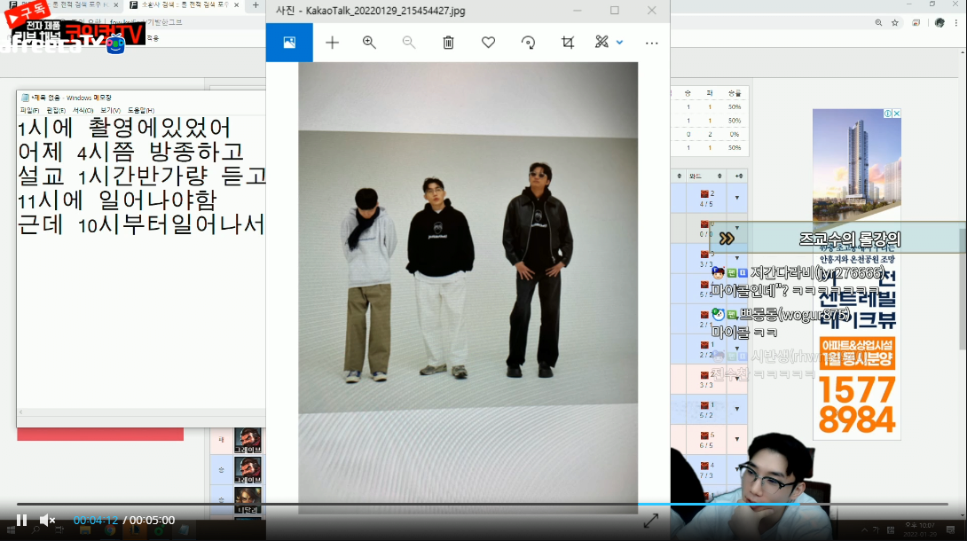
Task: Open Edit & Create scissors icon
Action: click(601, 42)
